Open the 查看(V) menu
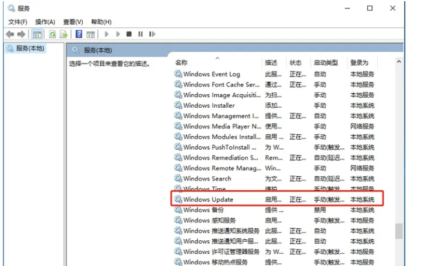This screenshot has width=421, height=266. (73, 22)
